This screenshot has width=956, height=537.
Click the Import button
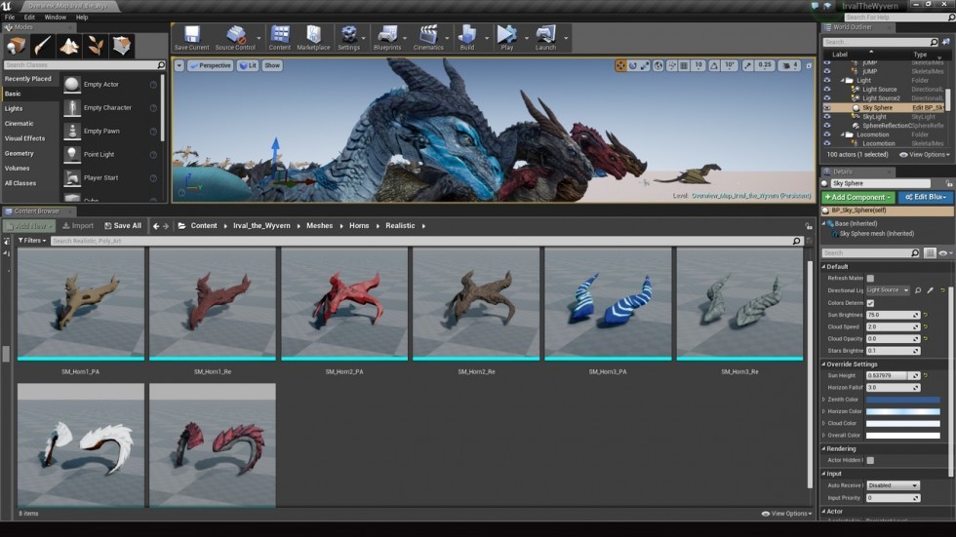[x=78, y=226]
